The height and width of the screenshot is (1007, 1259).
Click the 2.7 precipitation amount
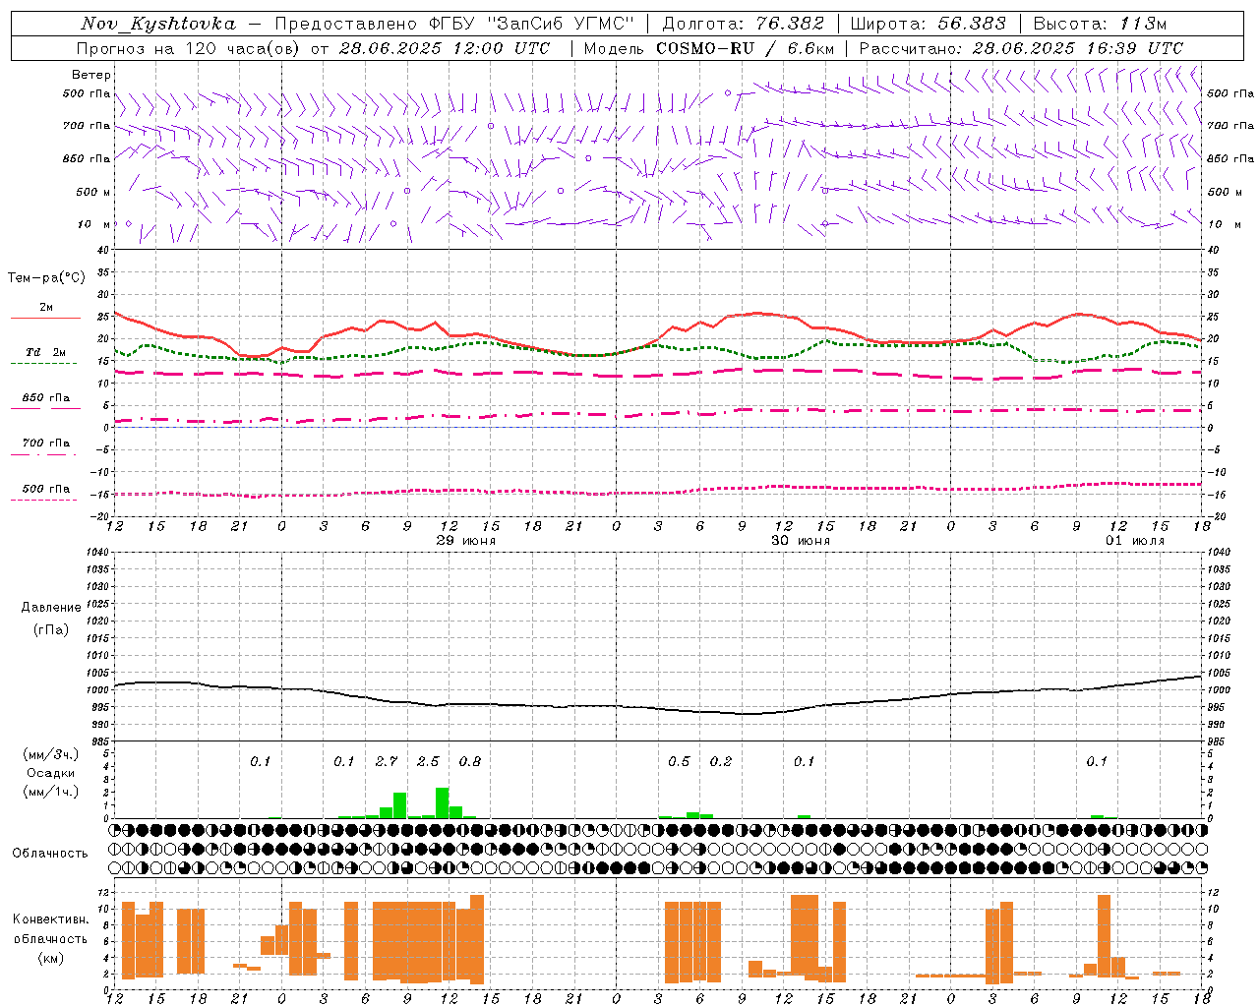(386, 762)
